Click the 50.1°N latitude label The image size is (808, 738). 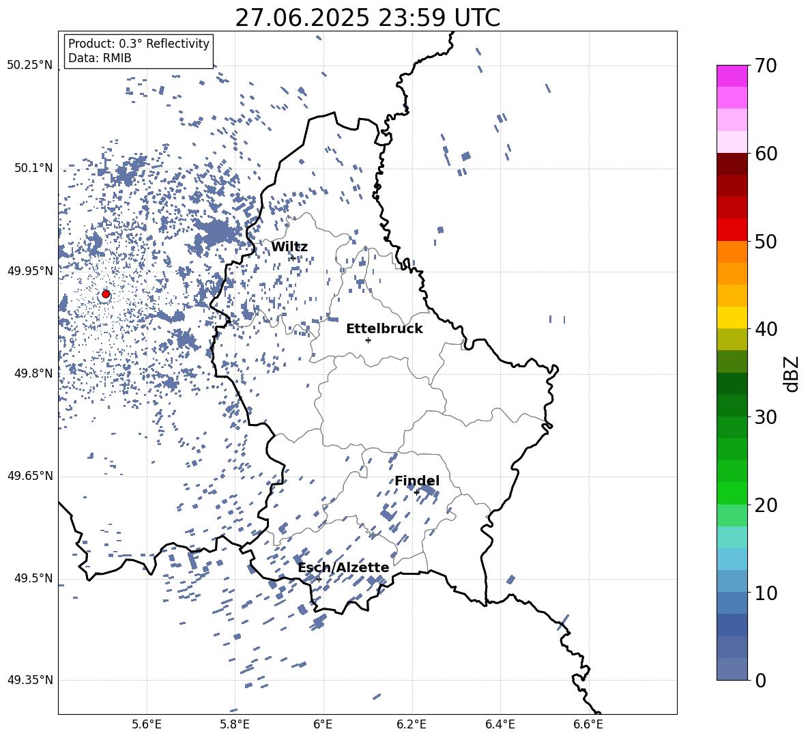click(33, 168)
